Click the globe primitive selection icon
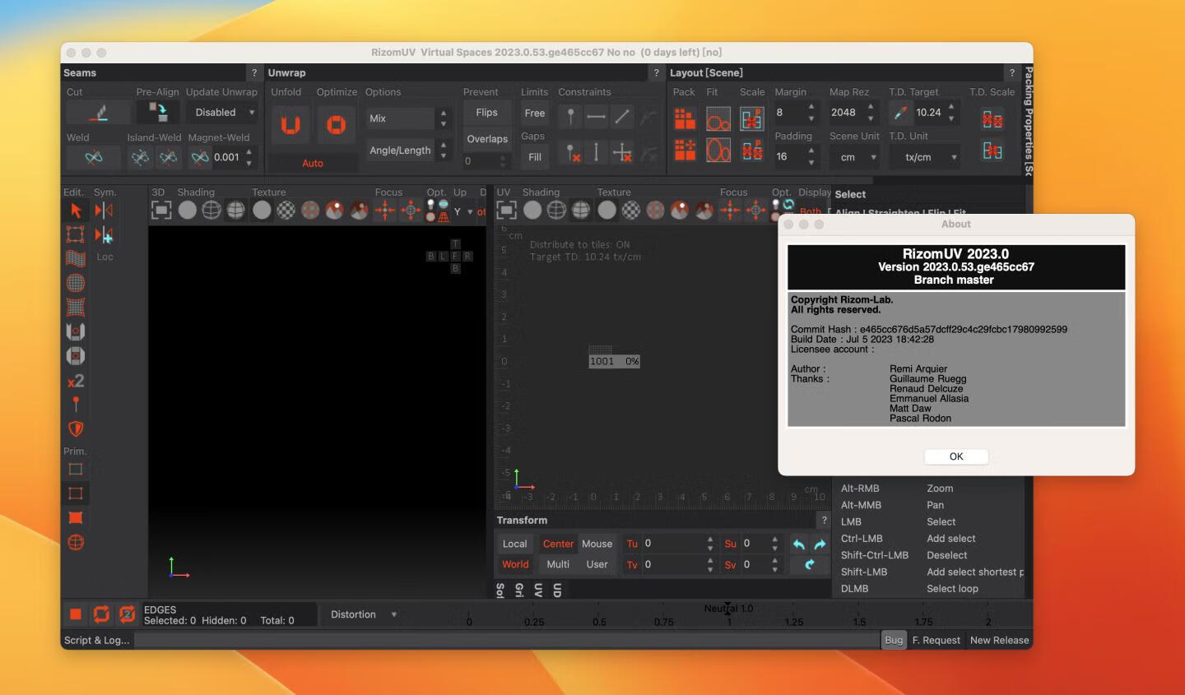The image size is (1185, 695). click(76, 542)
